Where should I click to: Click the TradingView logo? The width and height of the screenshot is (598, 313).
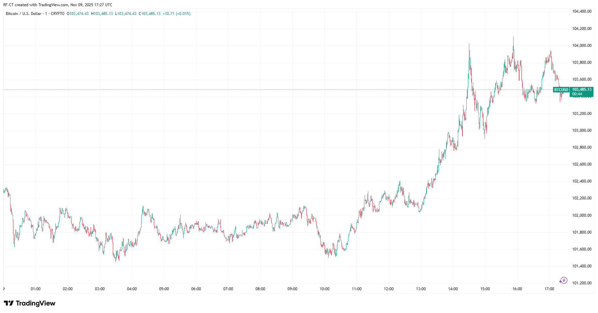(29, 303)
